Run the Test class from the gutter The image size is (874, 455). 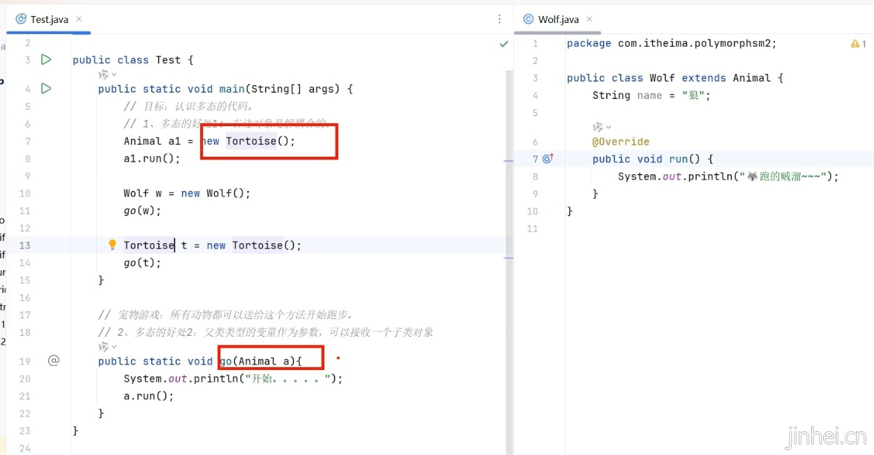[x=46, y=60]
